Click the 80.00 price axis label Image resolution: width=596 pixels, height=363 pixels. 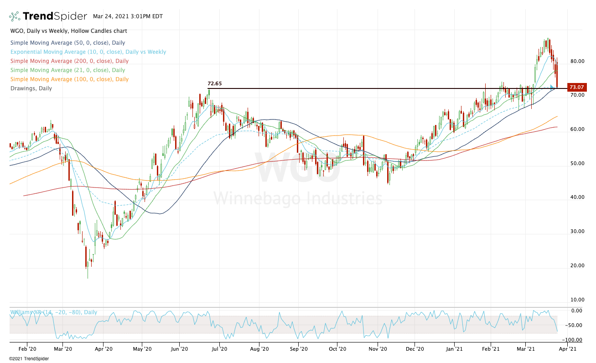[576, 61]
